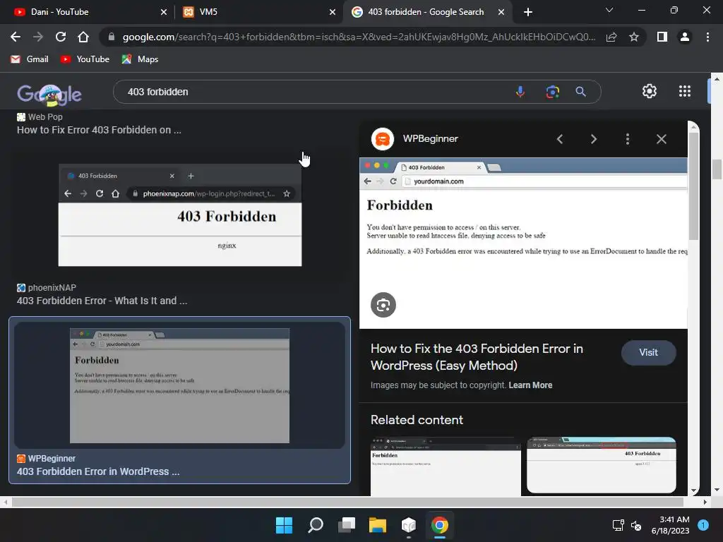723x542 pixels.
Task: Focus the 403 forbidden search box
Action: [313, 92]
